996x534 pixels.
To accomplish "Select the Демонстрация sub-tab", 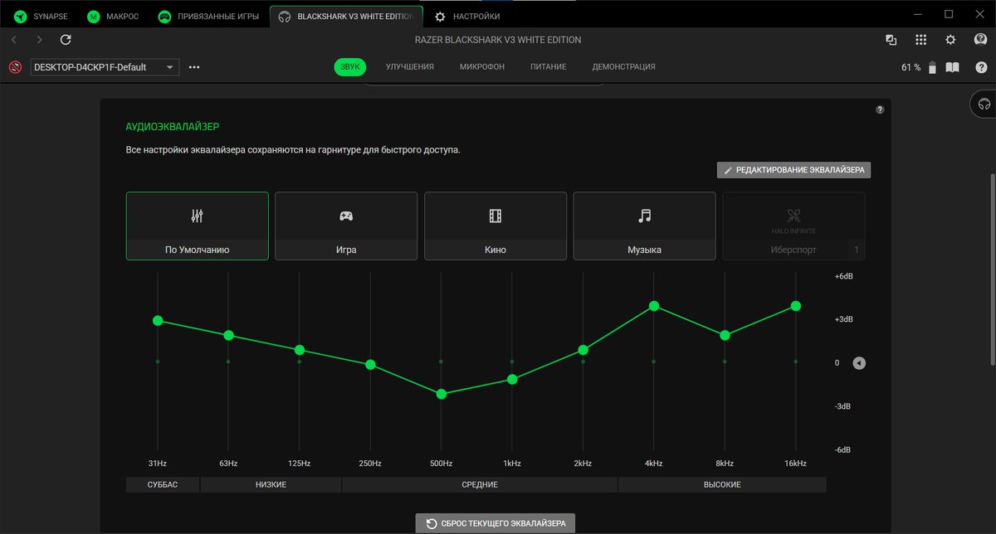I will tap(623, 67).
